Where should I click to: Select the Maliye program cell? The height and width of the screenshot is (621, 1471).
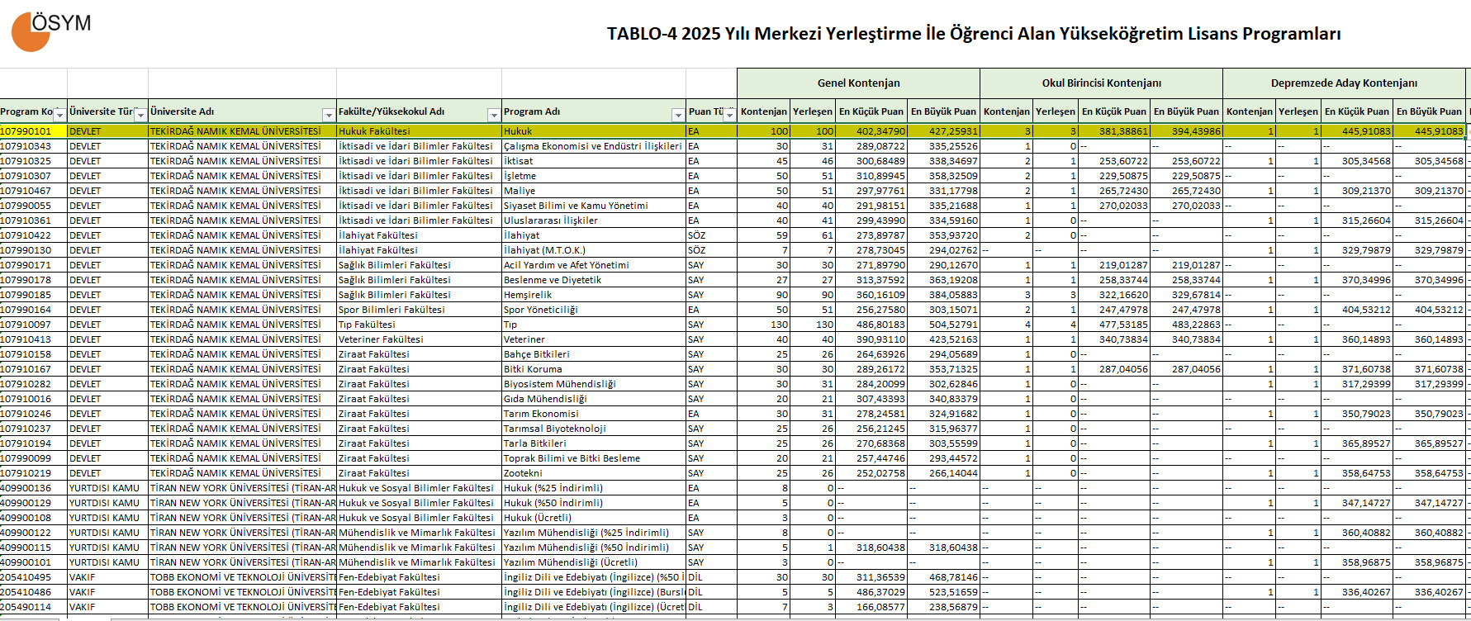[x=594, y=191]
